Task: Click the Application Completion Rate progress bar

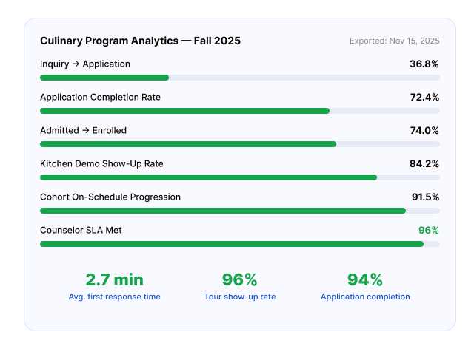Action: 240,111
